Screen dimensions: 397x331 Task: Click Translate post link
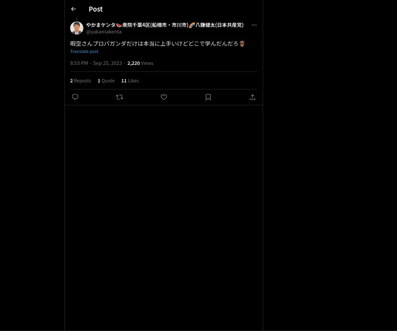pyautogui.click(x=84, y=51)
